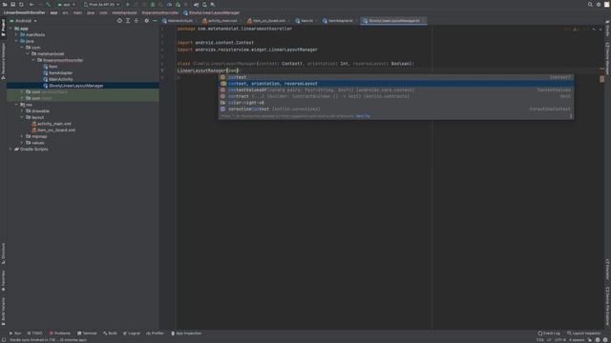611x343 pixels.
Task: Click the Search Everywhere magnifier icon
Action: coord(590,4)
